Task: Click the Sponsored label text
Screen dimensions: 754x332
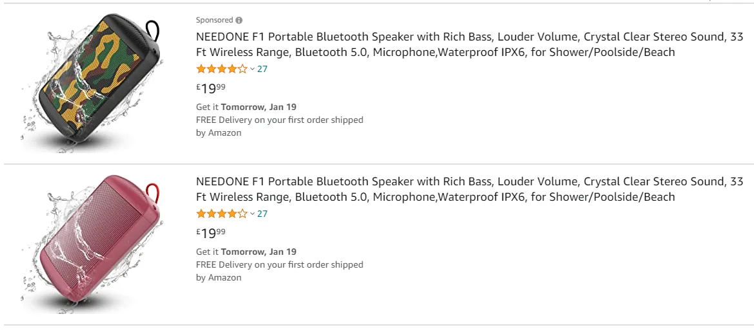Action: pyautogui.click(x=214, y=21)
